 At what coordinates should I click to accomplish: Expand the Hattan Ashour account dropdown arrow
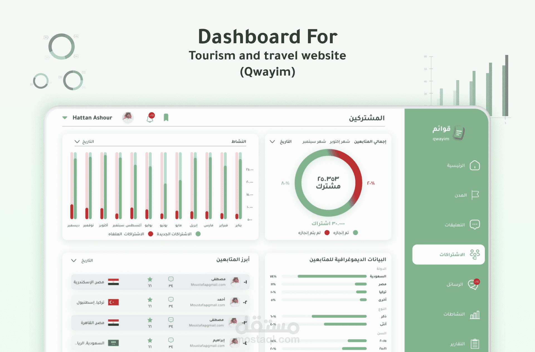pyautogui.click(x=65, y=118)
